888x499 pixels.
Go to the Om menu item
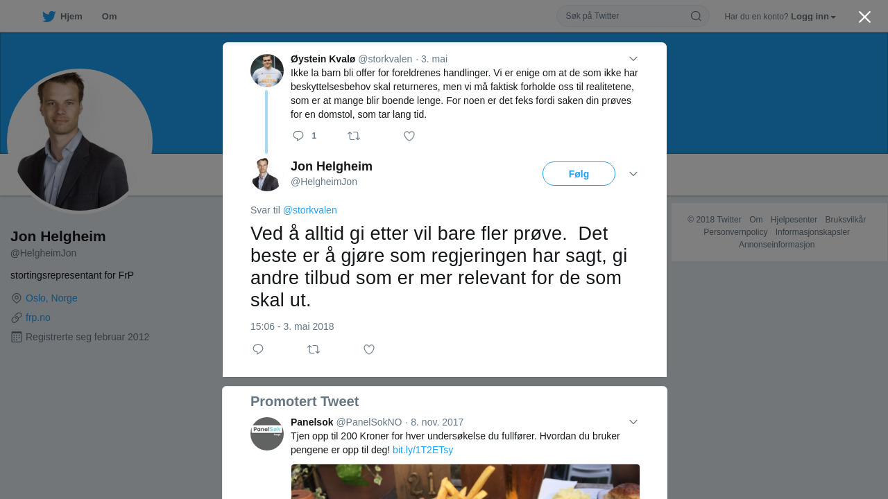109,16
